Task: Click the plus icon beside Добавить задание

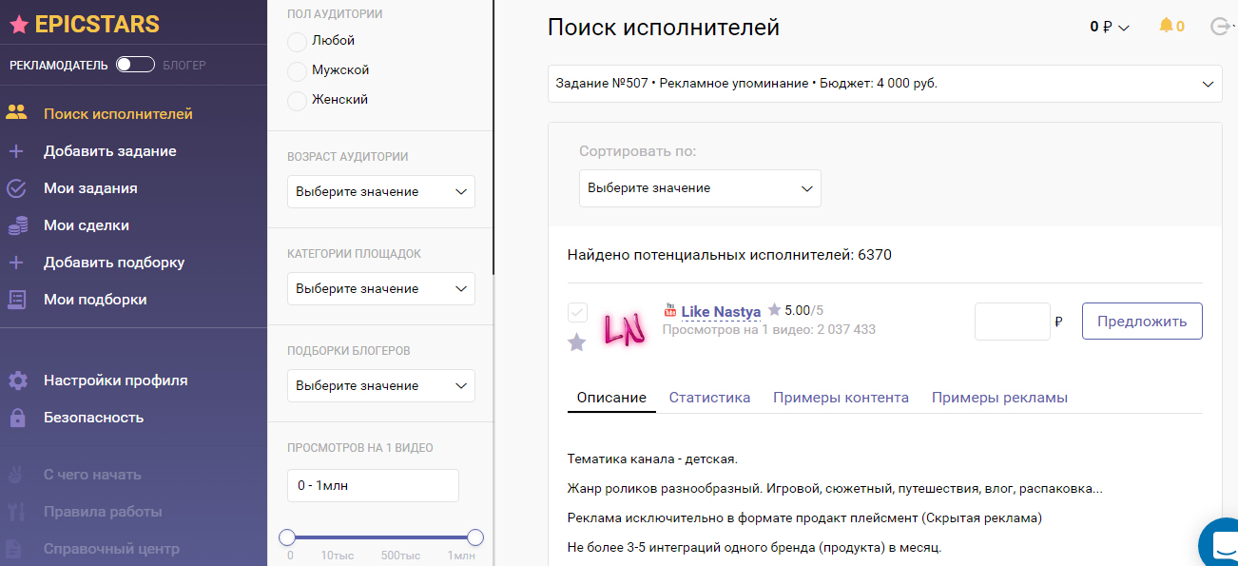Action: [16, 150]
